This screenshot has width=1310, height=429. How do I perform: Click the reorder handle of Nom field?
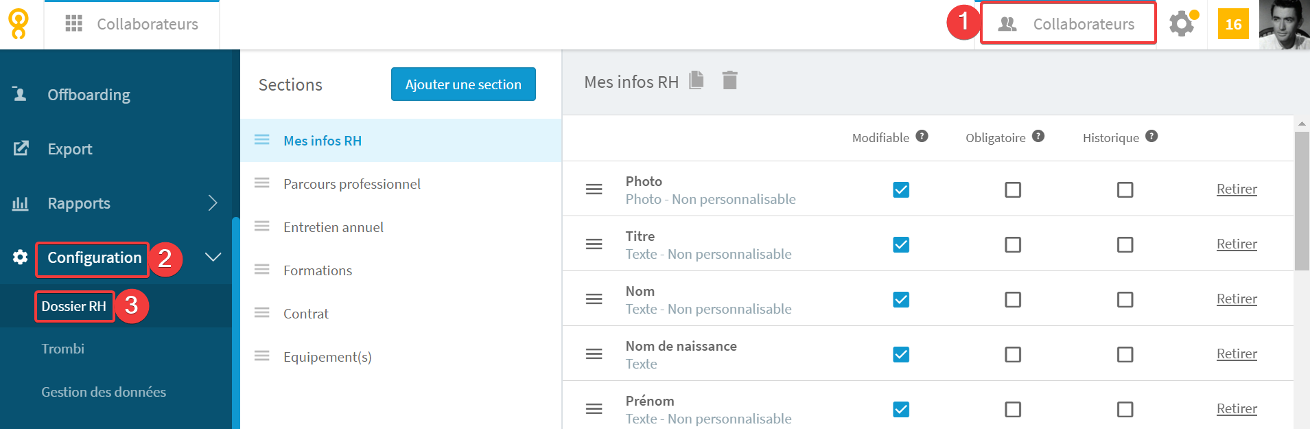point(594,299)
